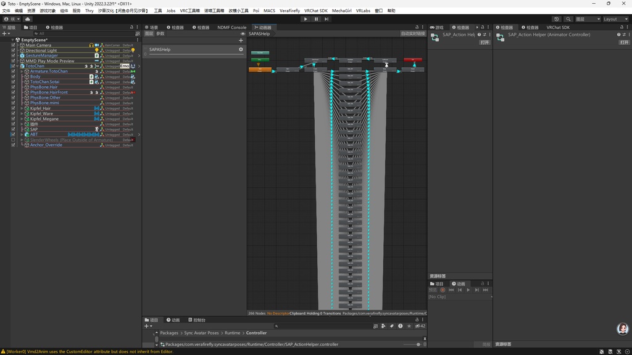
Task: Click Animator panel lock icon
Action: (417, 27)
